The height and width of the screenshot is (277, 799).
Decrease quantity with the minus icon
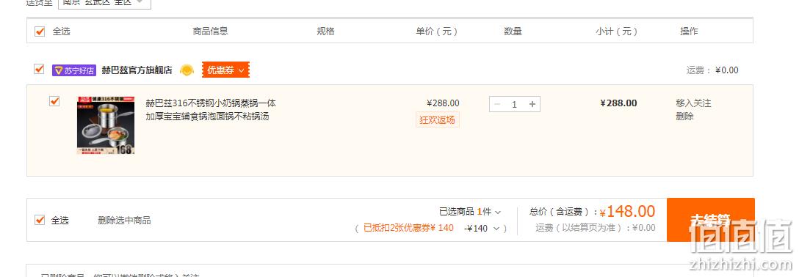pos(497,104)
